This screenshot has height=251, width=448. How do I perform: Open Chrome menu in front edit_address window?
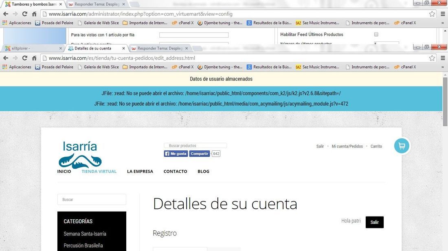coord(443,58)
